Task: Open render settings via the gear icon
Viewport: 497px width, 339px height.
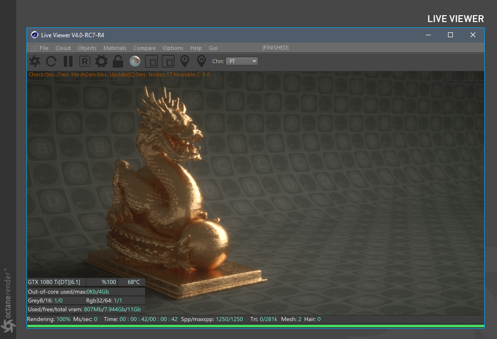Action: click(101, 61)
